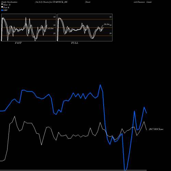Click the 80 axis label in FAST chart
The width and height of the screenshot is (171, 171).
point(54,17)
